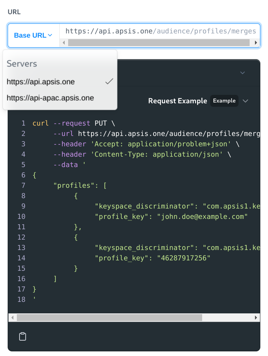The height and width of the screenshot is (356, 268).
Task: Click the "john.doe@example.com" profile key value
Action: [203, 217]
